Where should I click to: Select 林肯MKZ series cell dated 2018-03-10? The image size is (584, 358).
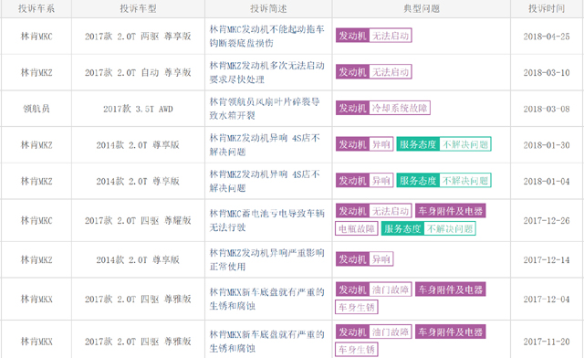36,72
